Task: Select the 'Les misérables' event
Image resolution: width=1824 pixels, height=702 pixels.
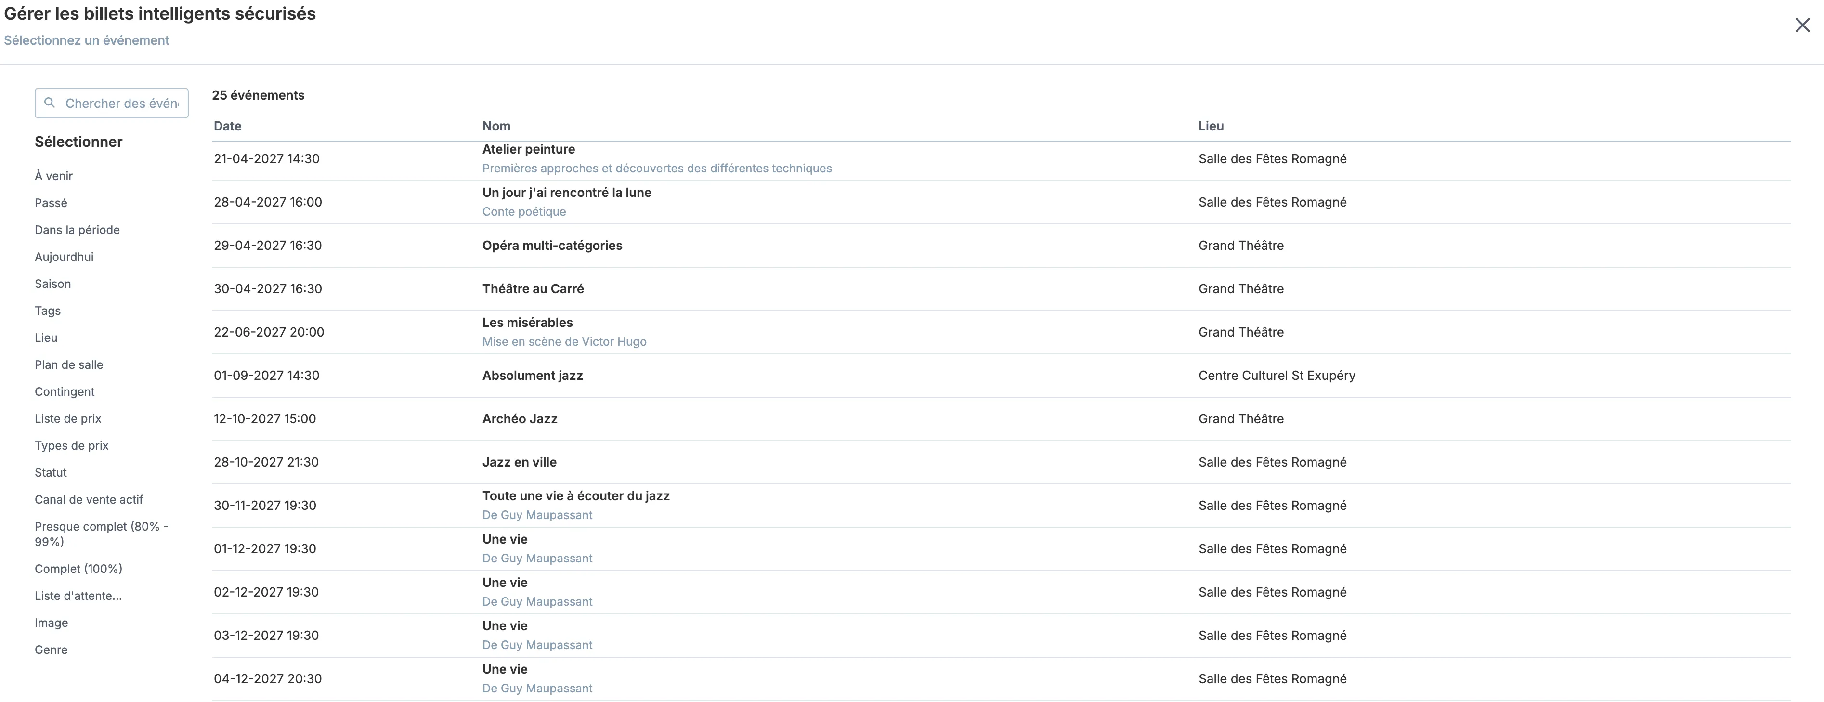Action: coord(1001,332)
